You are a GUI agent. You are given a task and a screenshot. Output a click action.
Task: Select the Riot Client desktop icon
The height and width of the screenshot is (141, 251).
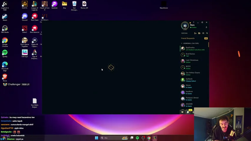pyautogui.click(x=35, y=17)
